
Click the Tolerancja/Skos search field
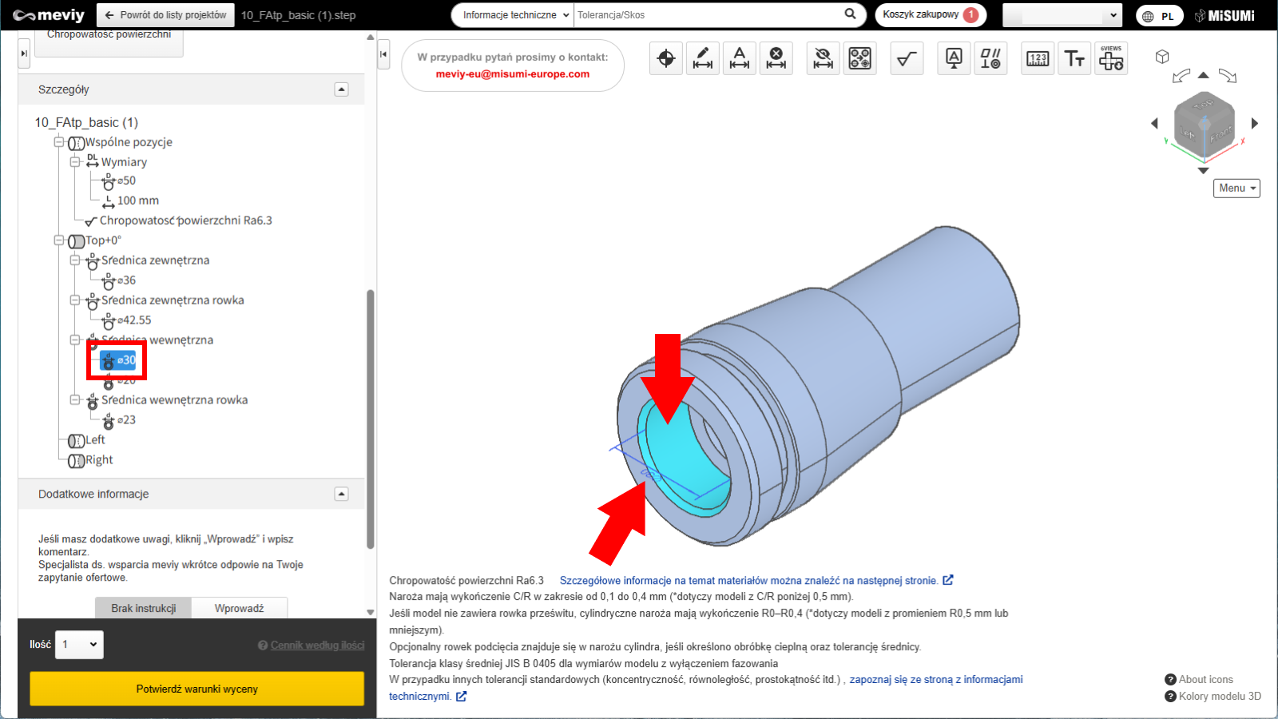(x=707, y=15)
